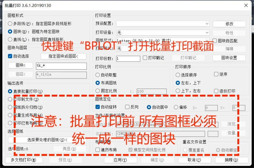Click the 应用(Y) apply button
254x168 pixels.
[120, 160]
